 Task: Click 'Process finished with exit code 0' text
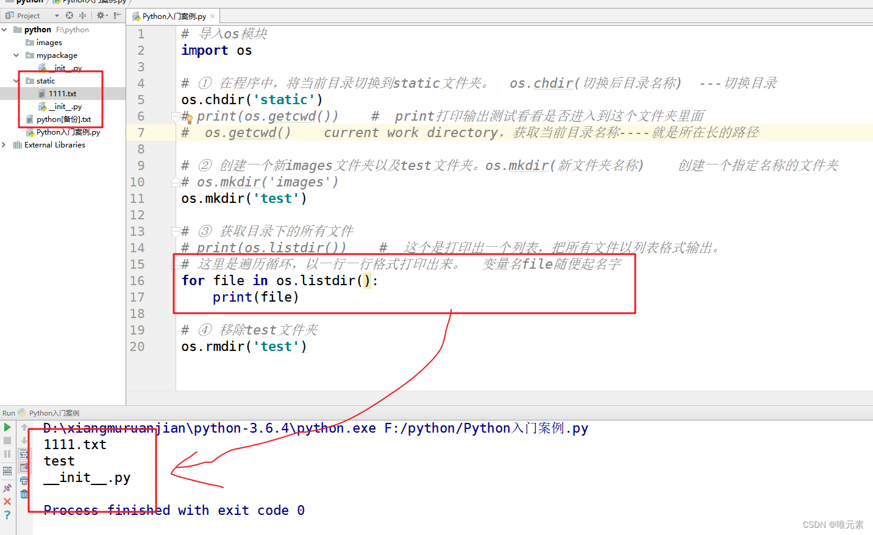tap(174, 511)
